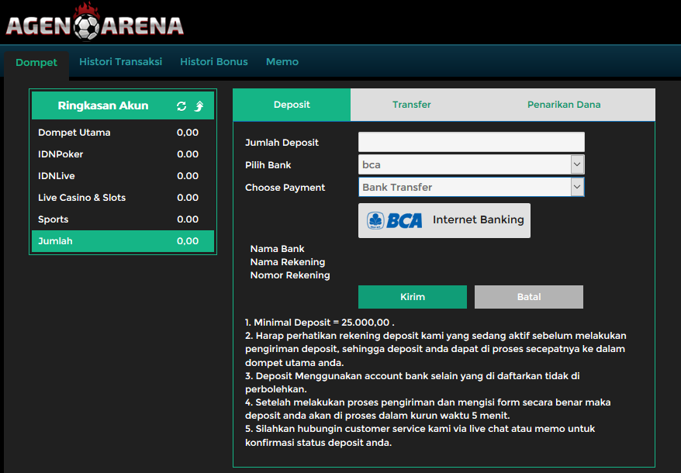Select the Deposit tab

(x=292, y=105)
